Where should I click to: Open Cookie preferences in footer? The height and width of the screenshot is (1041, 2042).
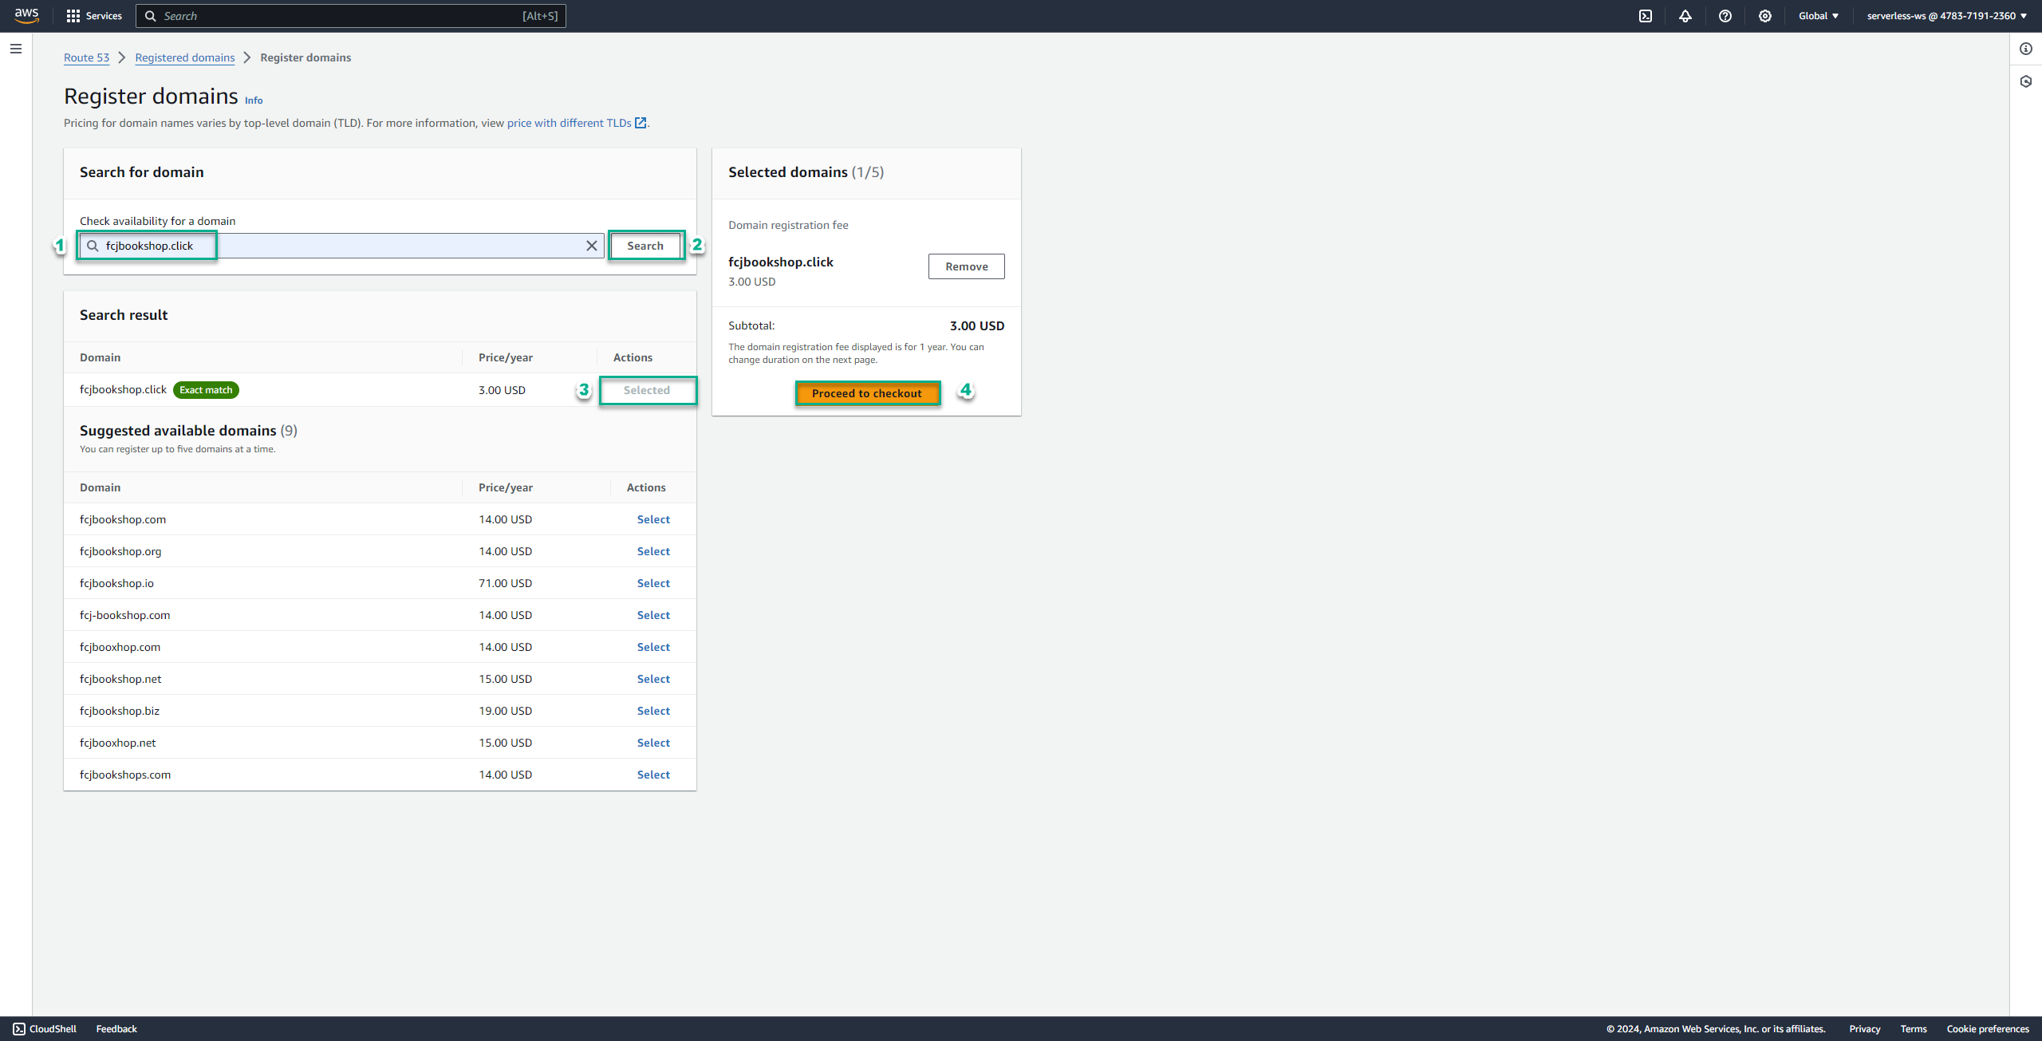coord(1988,1029)
